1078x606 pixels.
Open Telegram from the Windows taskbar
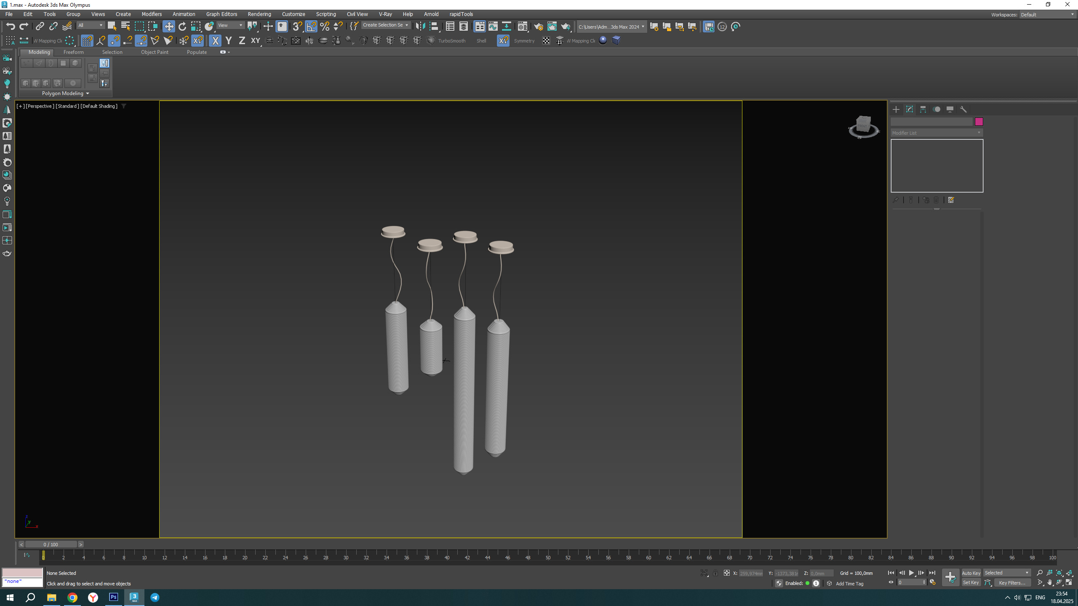point(155,597)
